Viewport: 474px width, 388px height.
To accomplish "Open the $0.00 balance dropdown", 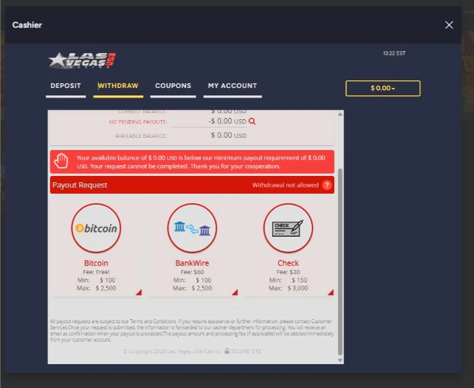I will point(383,89).
